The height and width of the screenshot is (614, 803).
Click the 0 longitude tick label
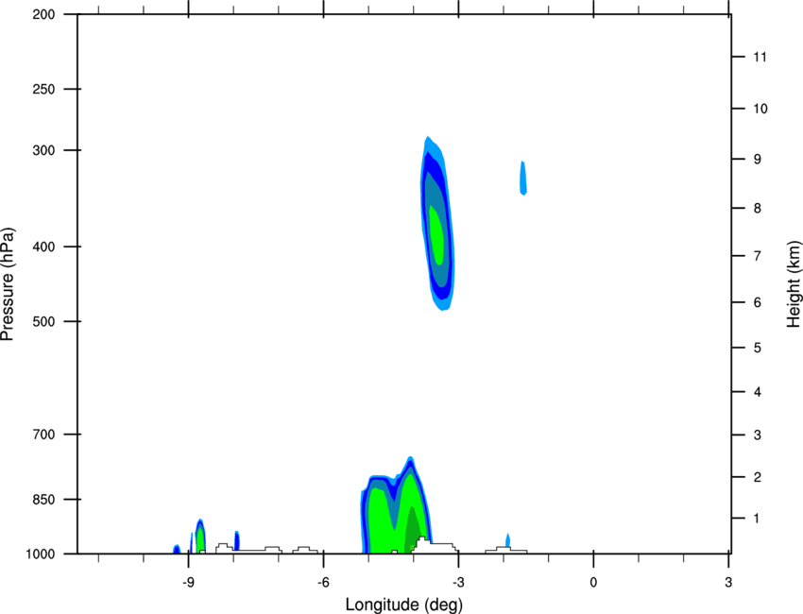pyautogui.click(x=593, y=583)
